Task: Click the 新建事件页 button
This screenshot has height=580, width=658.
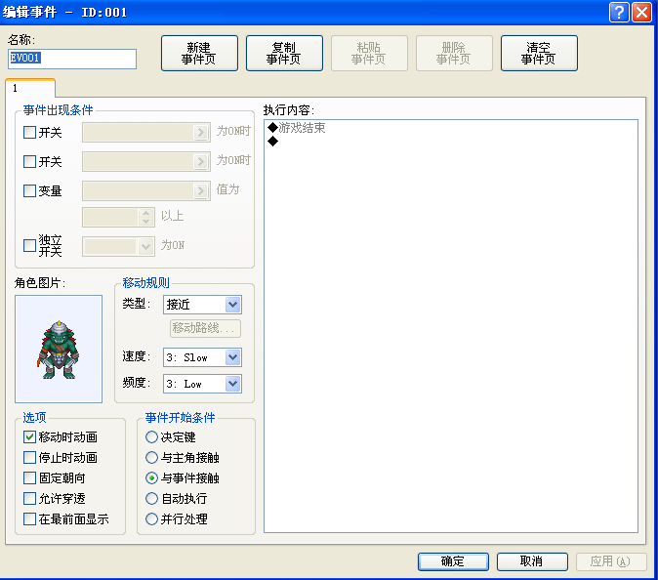Action: pyautogui.click(x=199, y=54)
